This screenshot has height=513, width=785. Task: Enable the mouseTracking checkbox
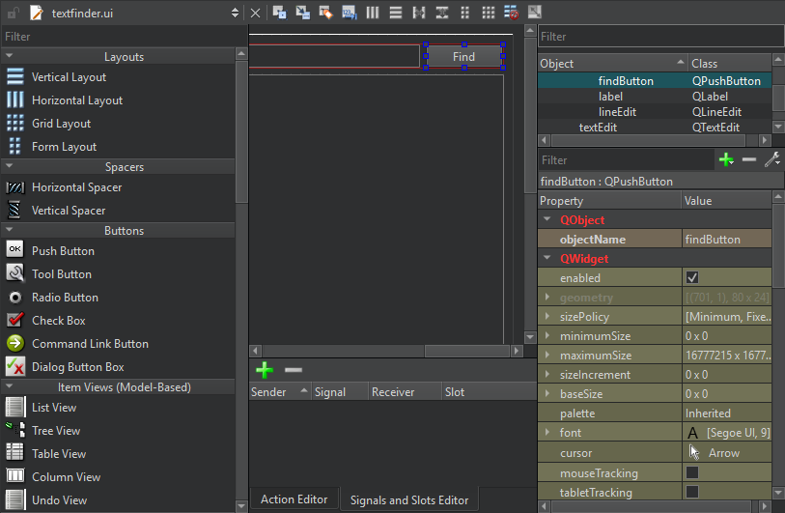point(692,472)
